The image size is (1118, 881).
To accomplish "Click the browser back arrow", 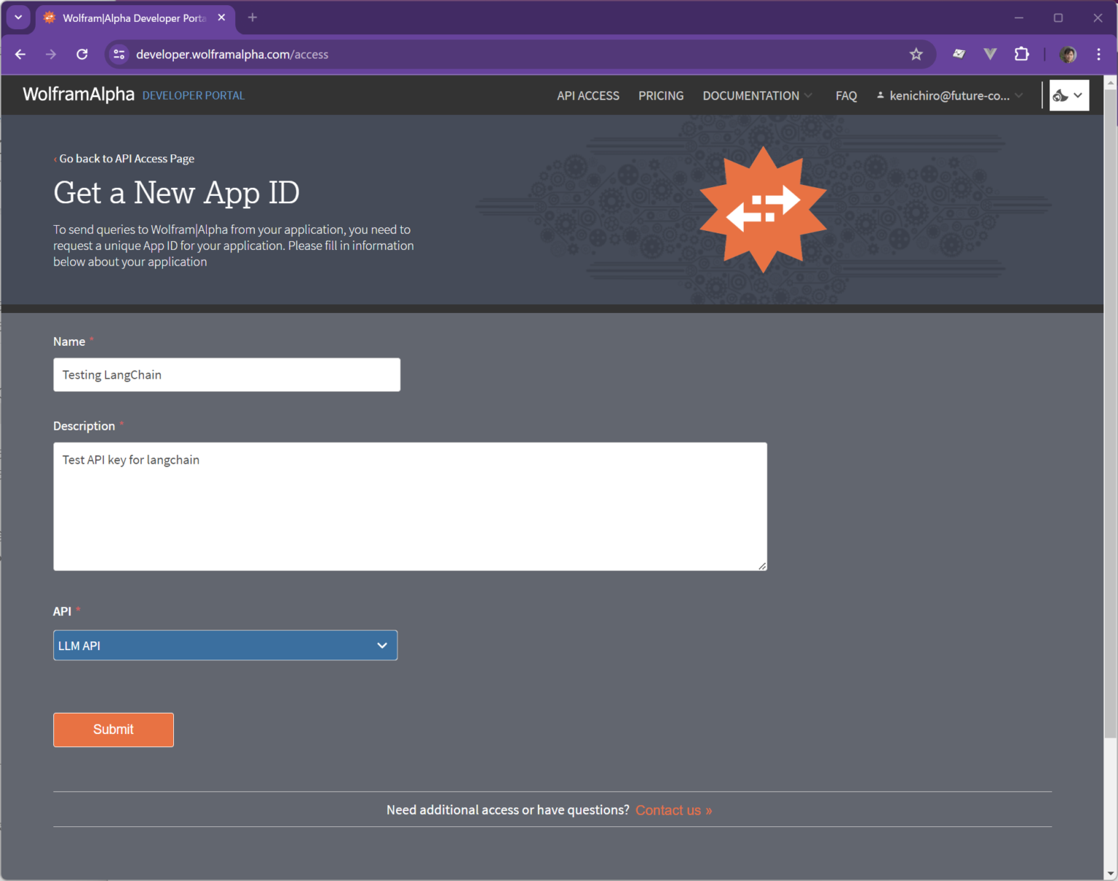I will coord(20,55).
